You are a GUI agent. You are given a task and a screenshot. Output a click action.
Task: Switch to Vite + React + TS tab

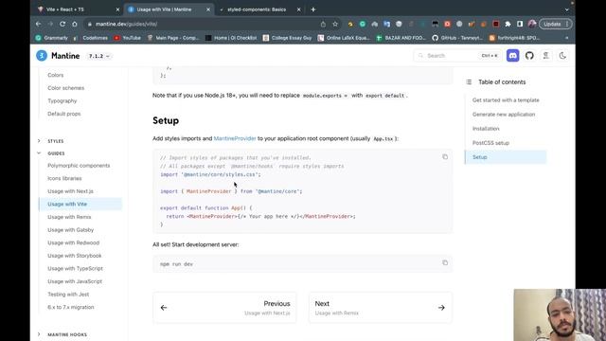(65, 9)
